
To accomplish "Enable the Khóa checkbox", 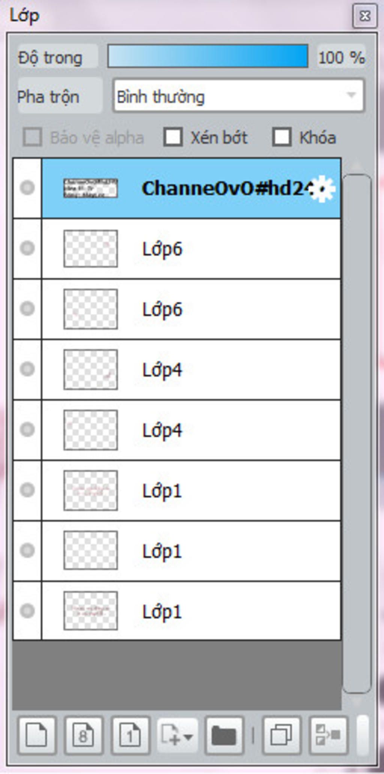I will [x=282, y=137].
